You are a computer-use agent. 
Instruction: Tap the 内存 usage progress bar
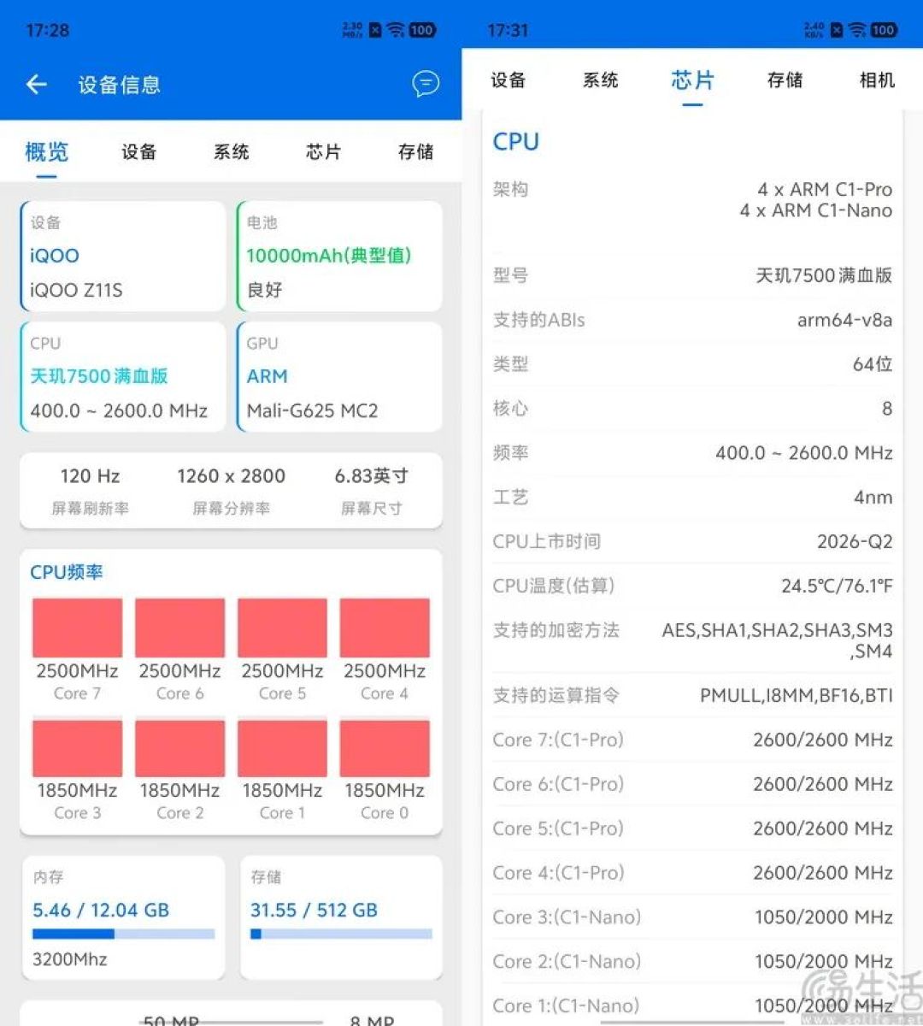tap(124, 935)
